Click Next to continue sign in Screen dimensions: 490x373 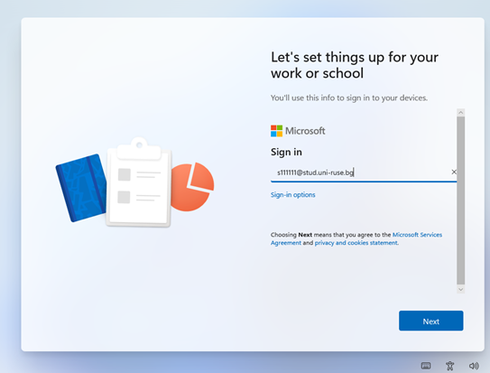[430, 321]
